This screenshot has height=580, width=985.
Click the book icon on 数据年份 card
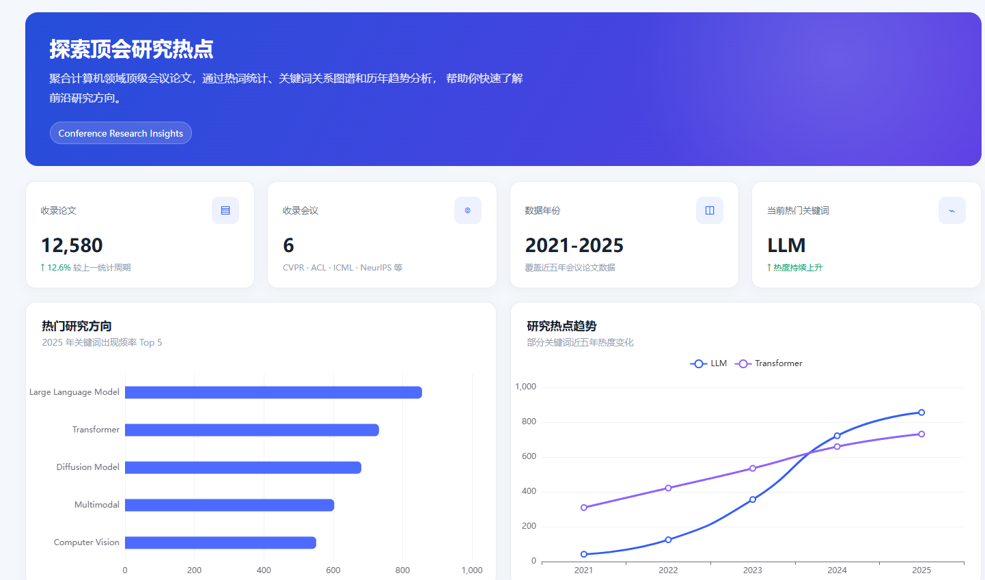click(710, 210)
